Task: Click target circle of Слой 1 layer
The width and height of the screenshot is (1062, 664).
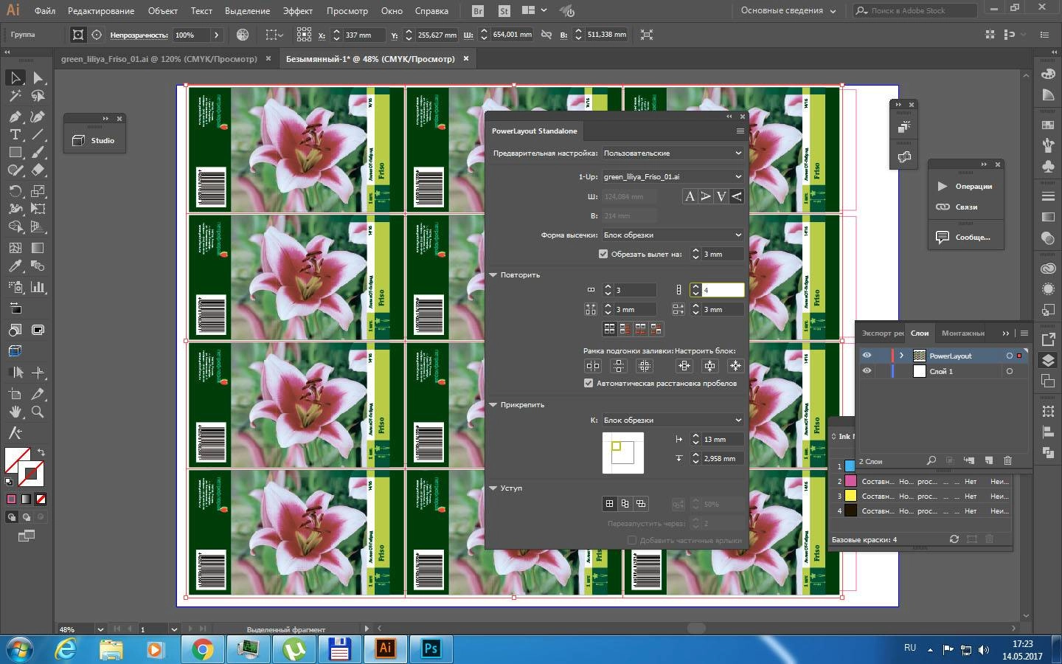Action: pyautogui.click(x=1010, y=371)
